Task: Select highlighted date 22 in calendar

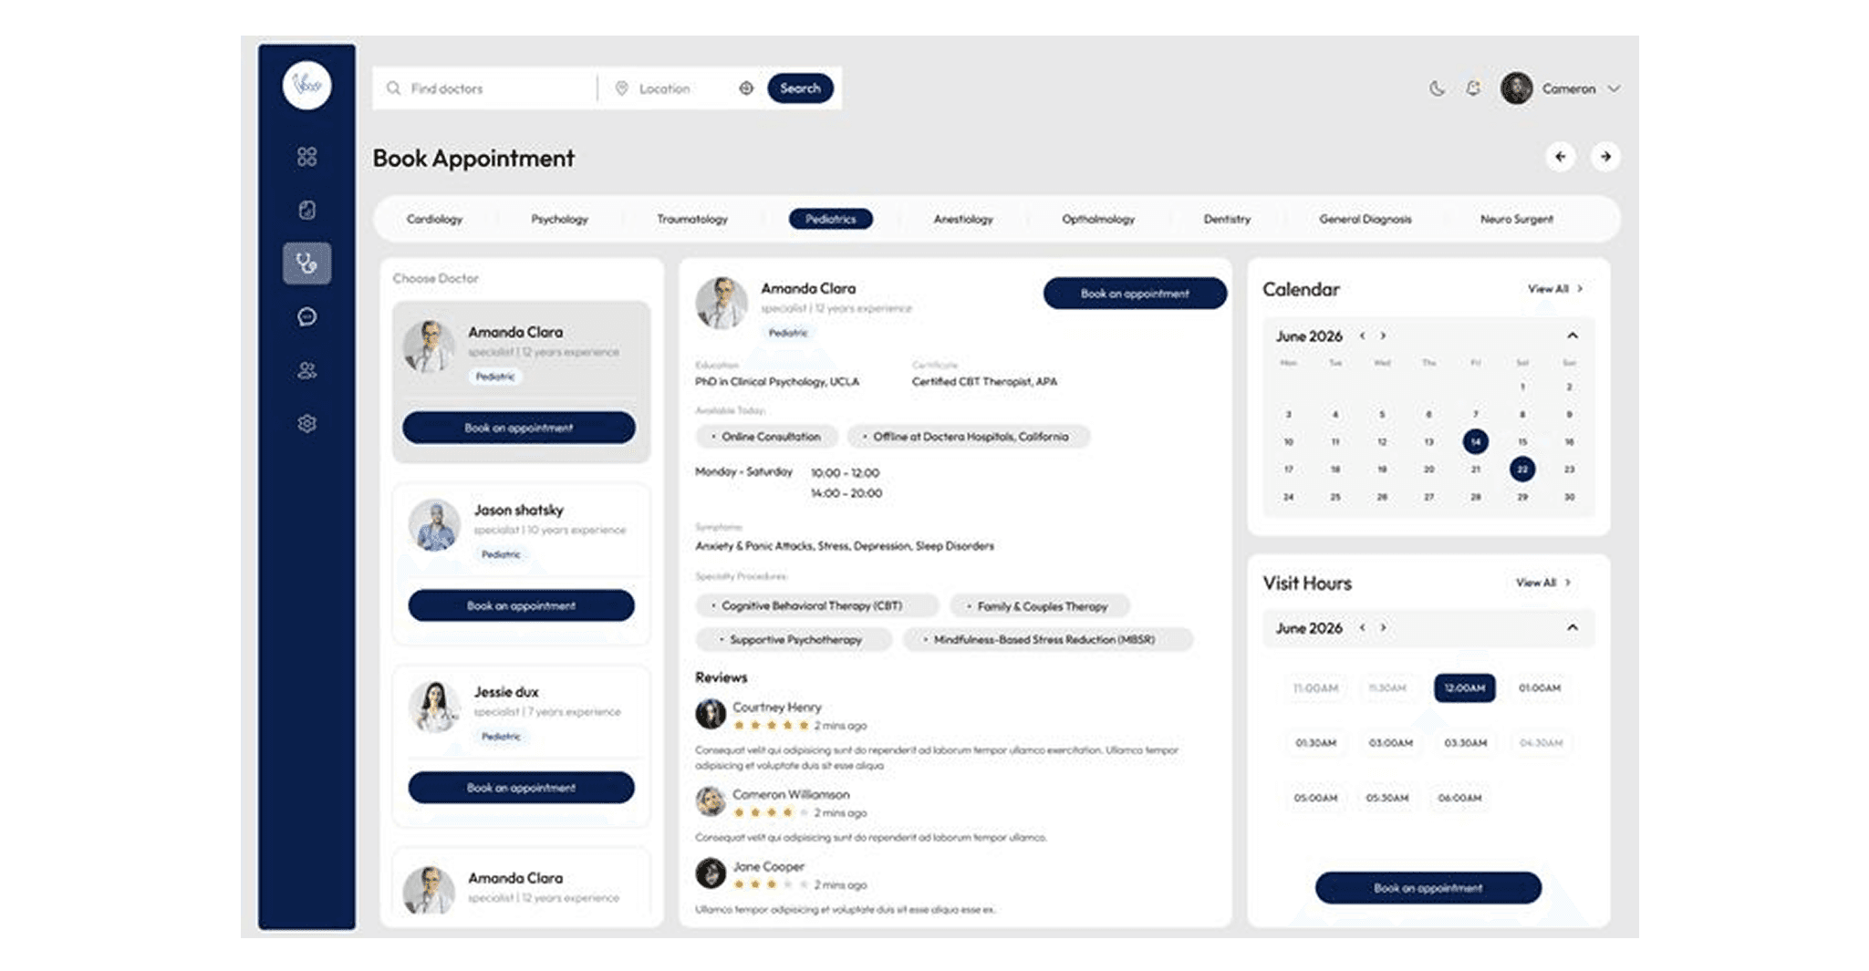Action: coord(1521,470)
